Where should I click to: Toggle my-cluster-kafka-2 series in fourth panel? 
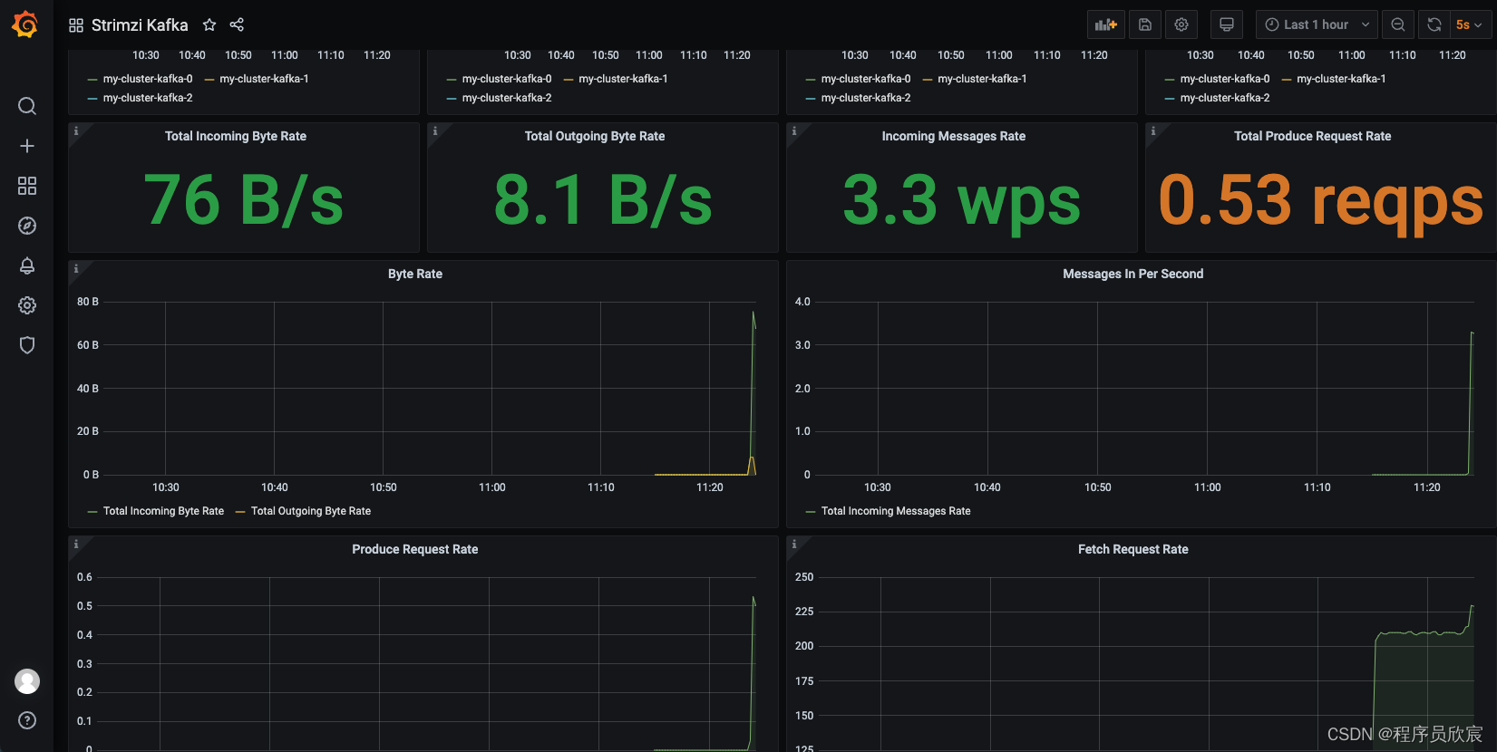coord(1225,98)
